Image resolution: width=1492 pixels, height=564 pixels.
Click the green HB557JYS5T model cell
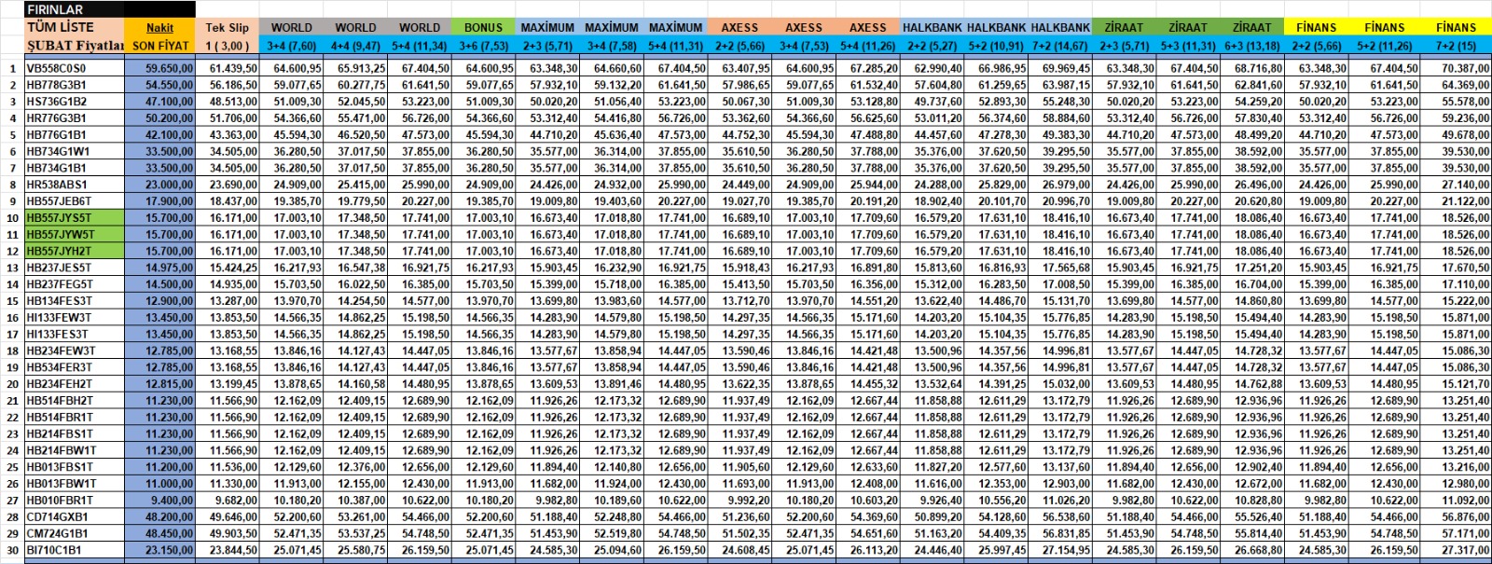point(75,218)
